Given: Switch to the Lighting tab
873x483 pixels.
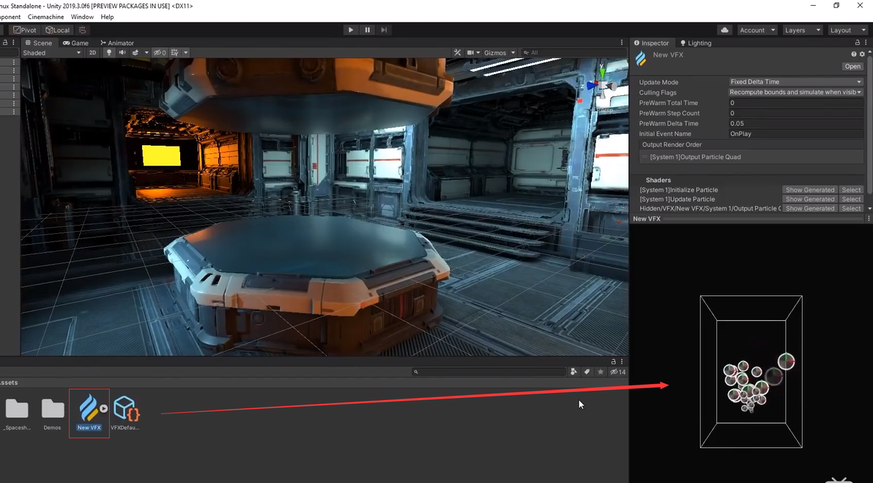Looking at the screenshot, I should pos(696,43).
